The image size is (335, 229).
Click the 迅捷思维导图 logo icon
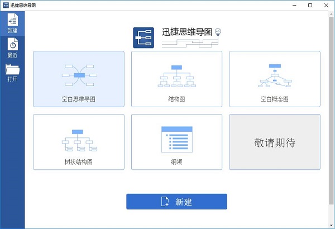tap(143, 37)
